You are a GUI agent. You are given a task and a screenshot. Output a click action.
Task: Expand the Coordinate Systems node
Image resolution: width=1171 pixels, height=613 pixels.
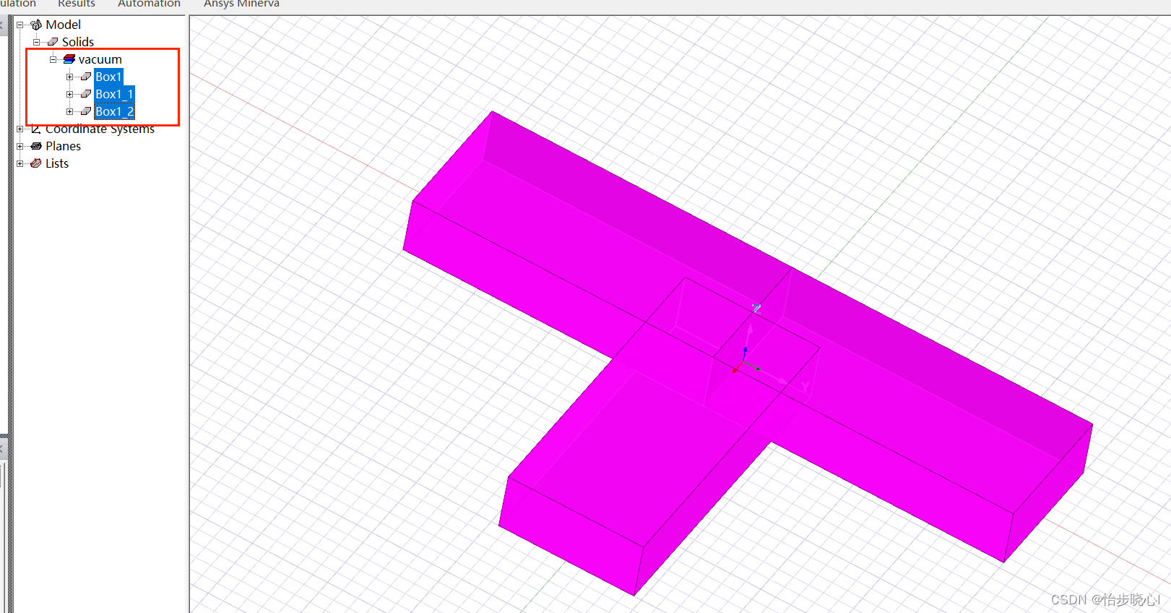pyautogui.click(x=20, y=129)
